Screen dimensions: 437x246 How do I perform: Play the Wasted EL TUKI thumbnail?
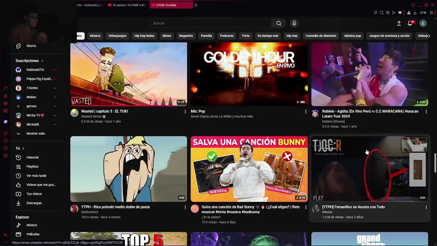point(129,74)
